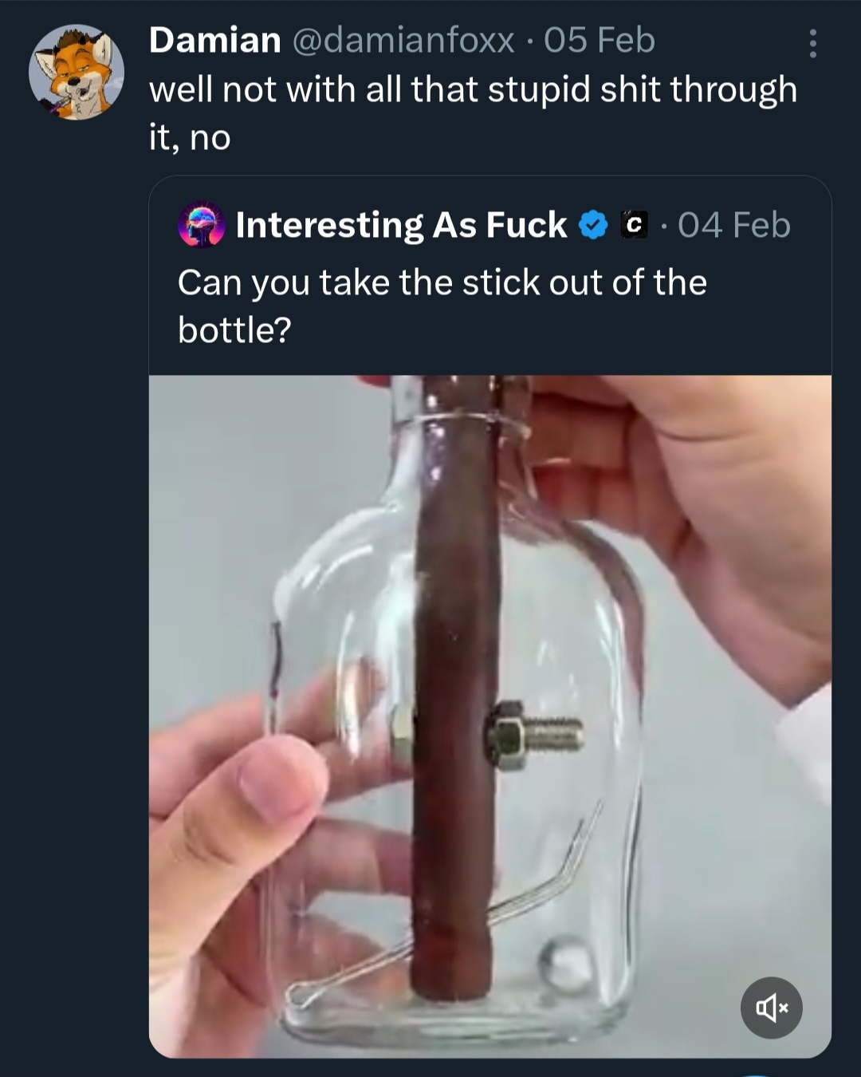Screen dimensions: 861x1077
Task: Open Damian's fox profile picture
Action: click(x=77, y=73)
